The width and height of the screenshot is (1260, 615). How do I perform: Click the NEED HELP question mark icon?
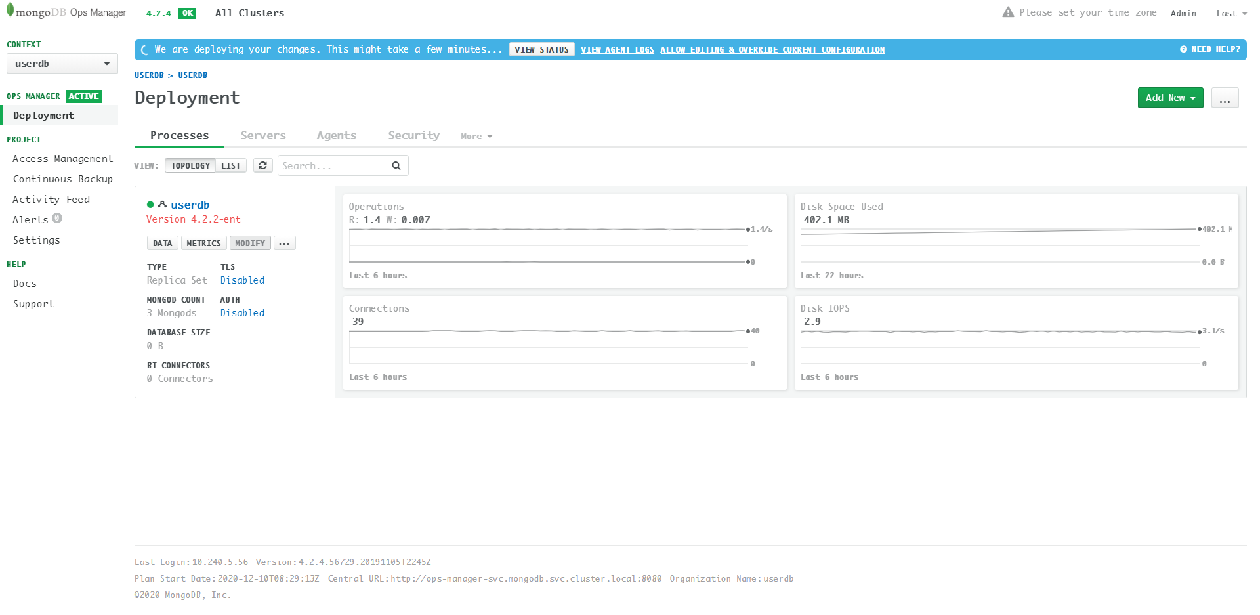(x=1183, y=49)
